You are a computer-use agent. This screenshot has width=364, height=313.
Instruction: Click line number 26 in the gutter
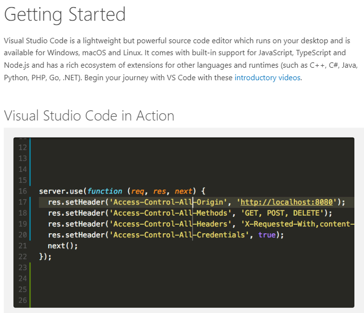pos(22,300)
